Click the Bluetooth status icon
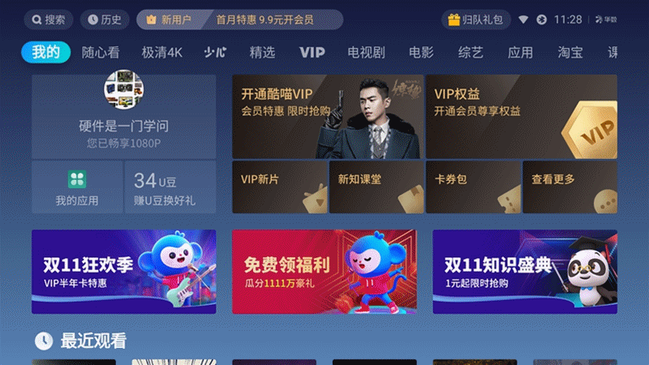The image size is (649, 365). 541,19
